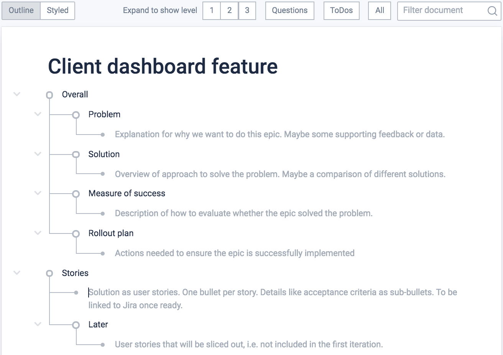Click the search magnifier icon
Image resolution: width=503 pixels, height=355 pixels.
coord(492,11)
